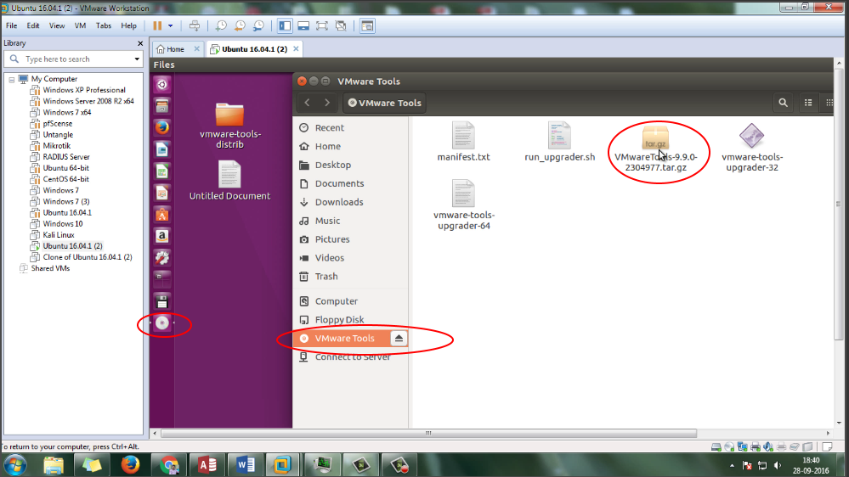Close the Library panel

tap(140, 43)
